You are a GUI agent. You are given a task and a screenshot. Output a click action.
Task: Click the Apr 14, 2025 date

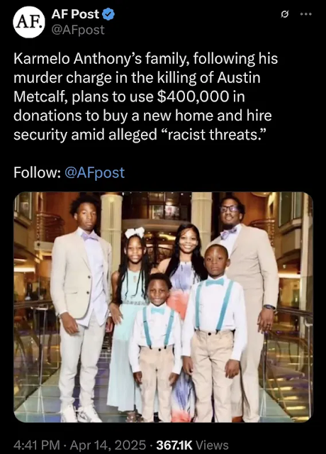tap(108, 445)
